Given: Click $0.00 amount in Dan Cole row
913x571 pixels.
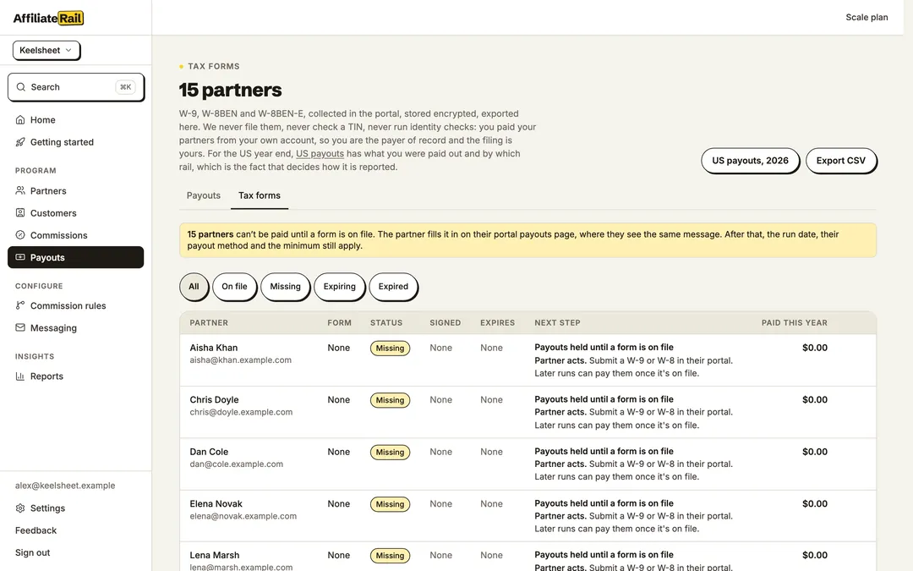Looking at the screenshot, I should point(815,452).
